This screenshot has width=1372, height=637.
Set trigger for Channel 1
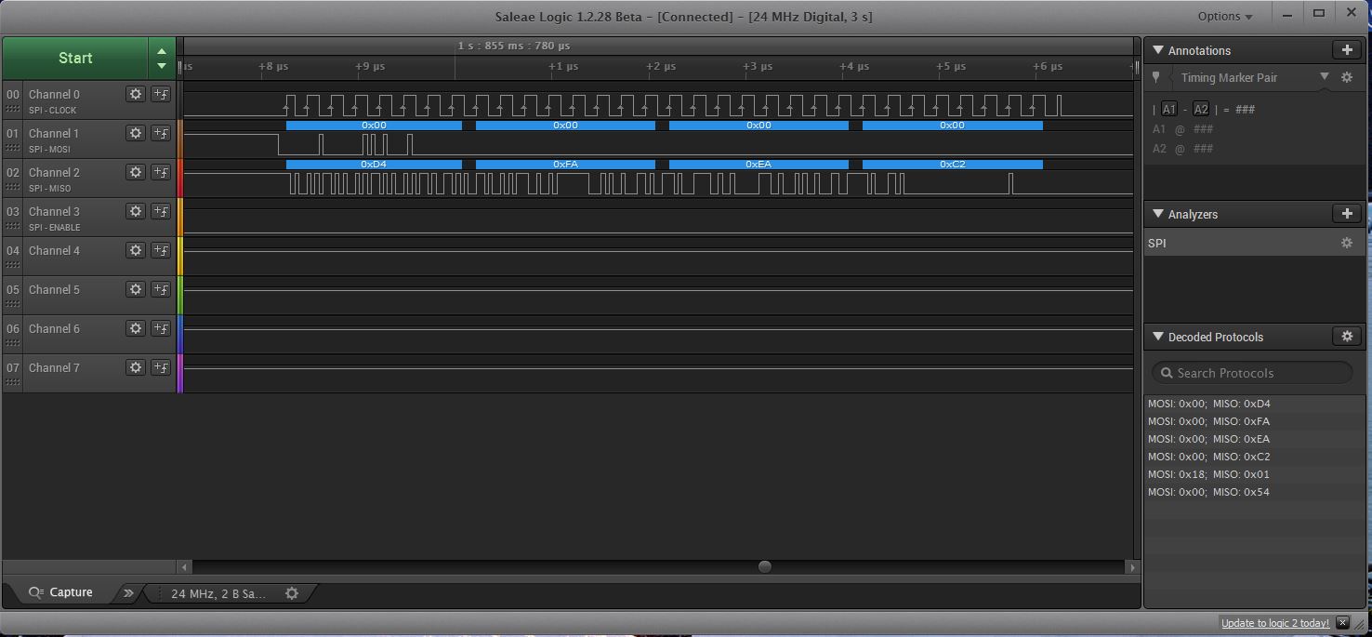(x=161, y=133)
